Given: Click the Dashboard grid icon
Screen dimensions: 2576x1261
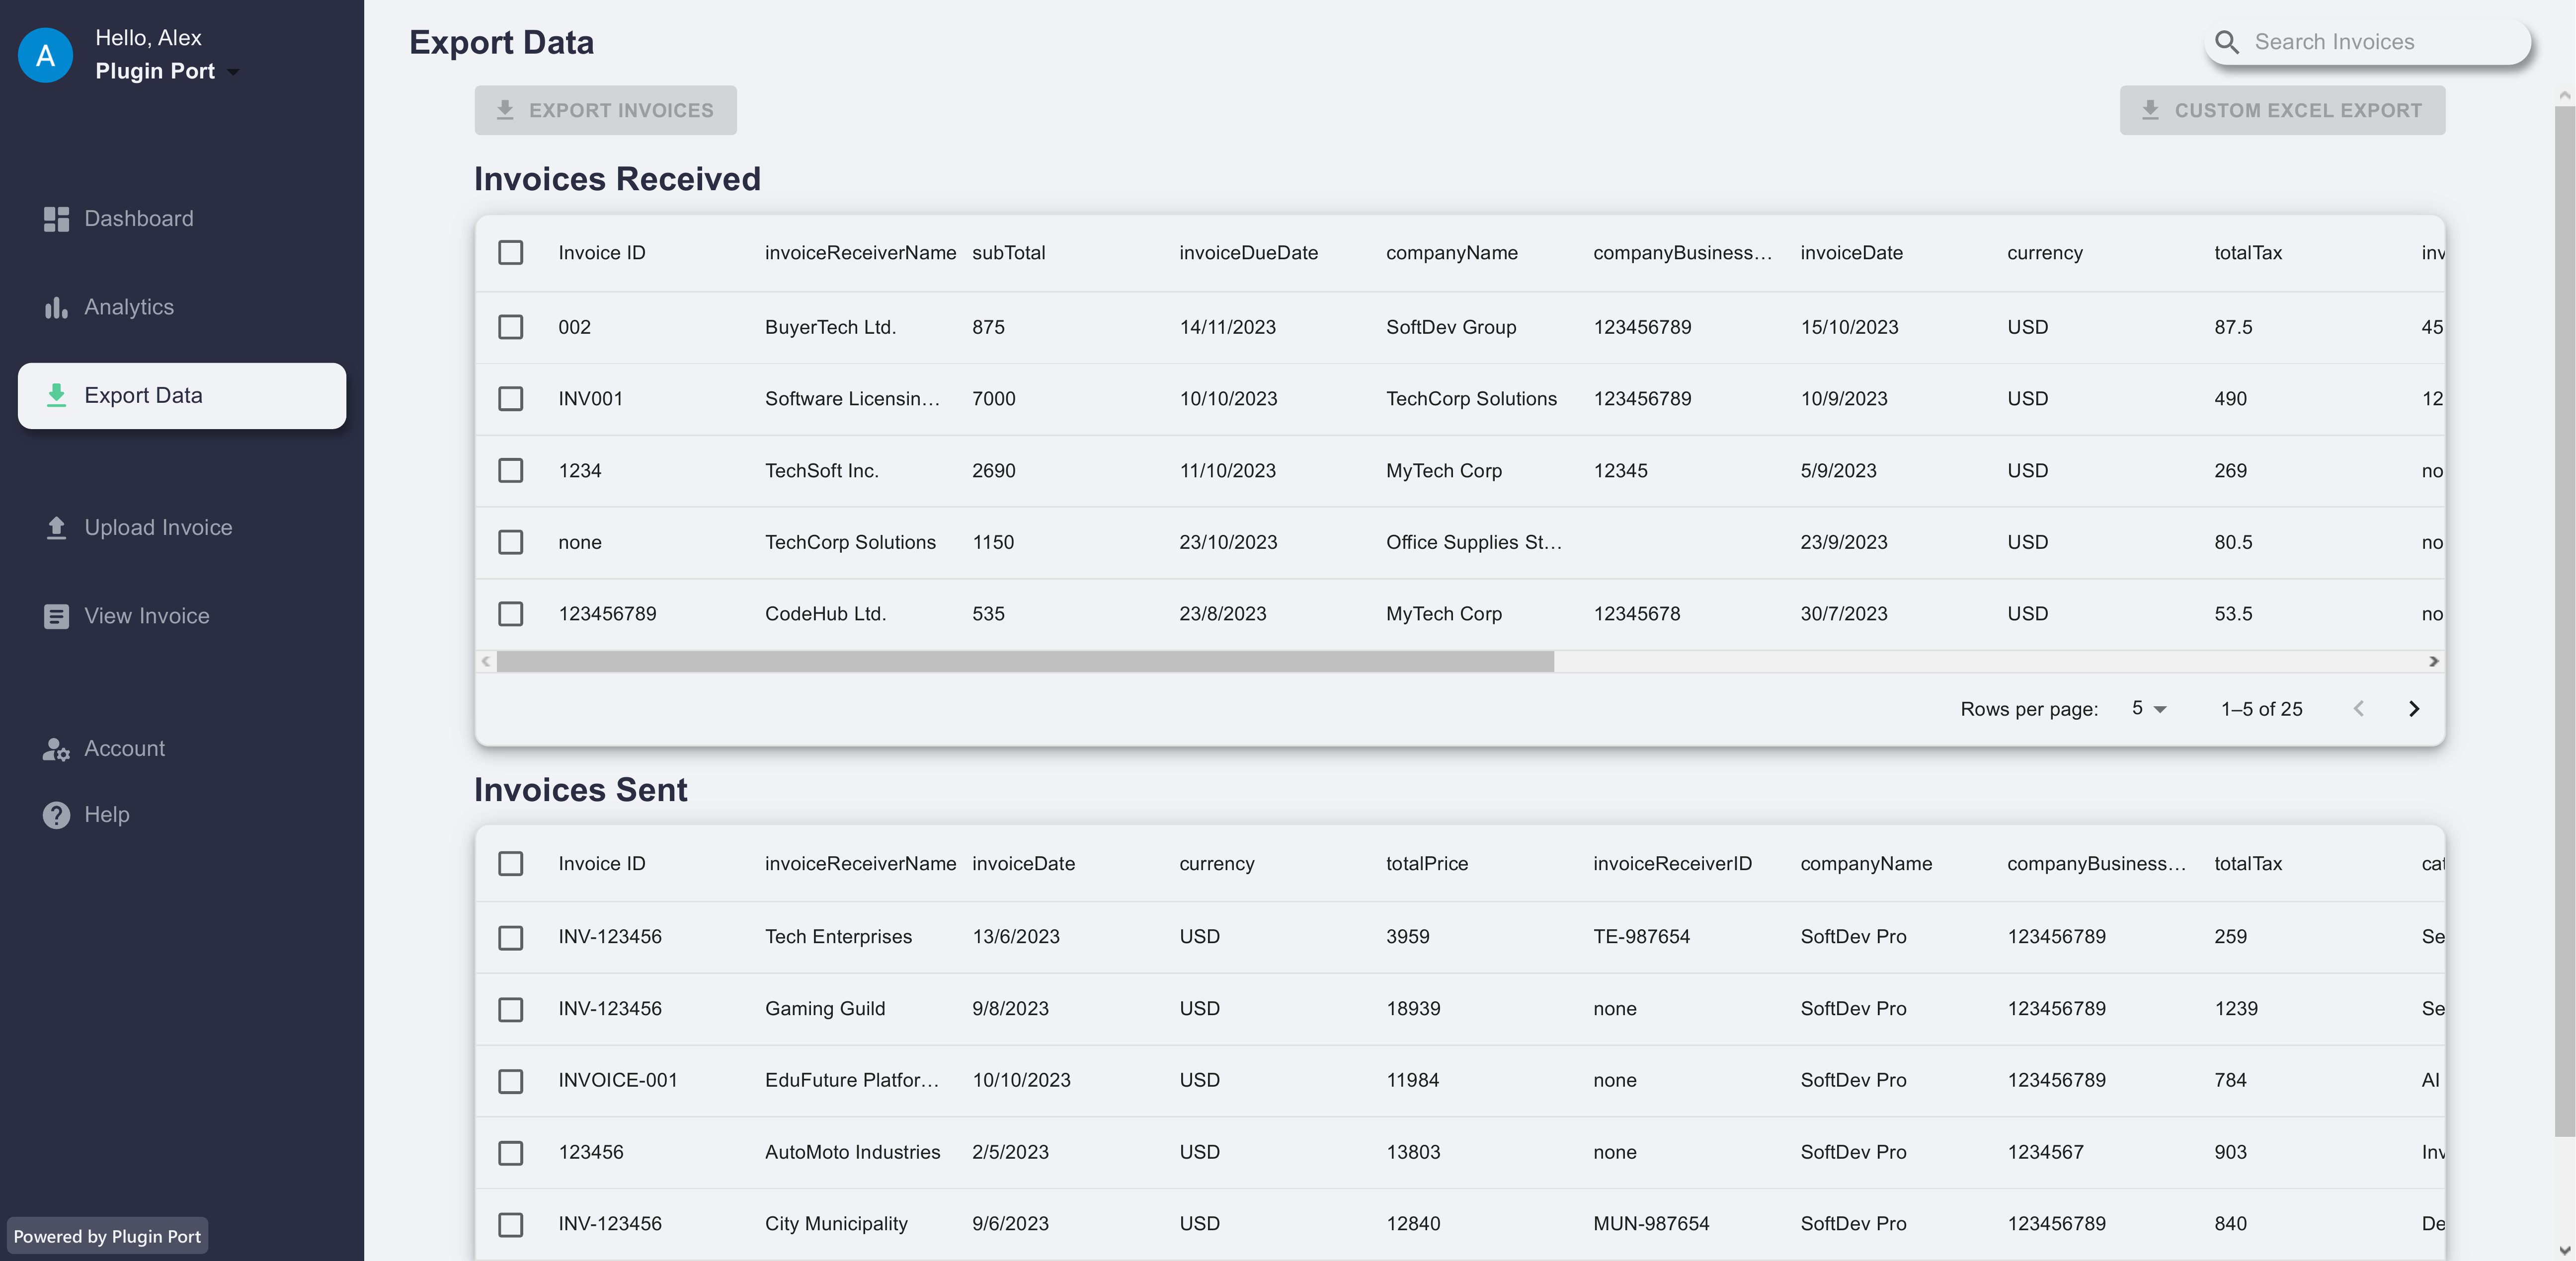Looking at the screenshot, I should [56, 219].
